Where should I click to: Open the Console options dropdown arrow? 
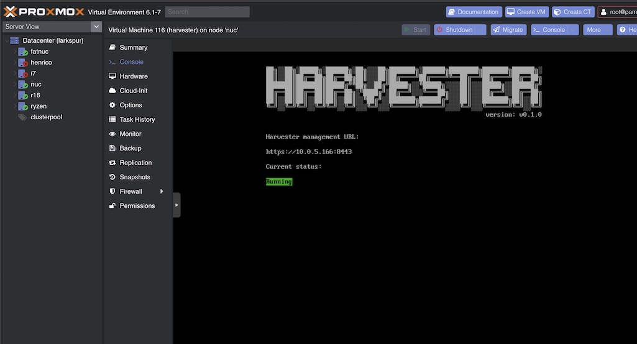pos(574,30)
